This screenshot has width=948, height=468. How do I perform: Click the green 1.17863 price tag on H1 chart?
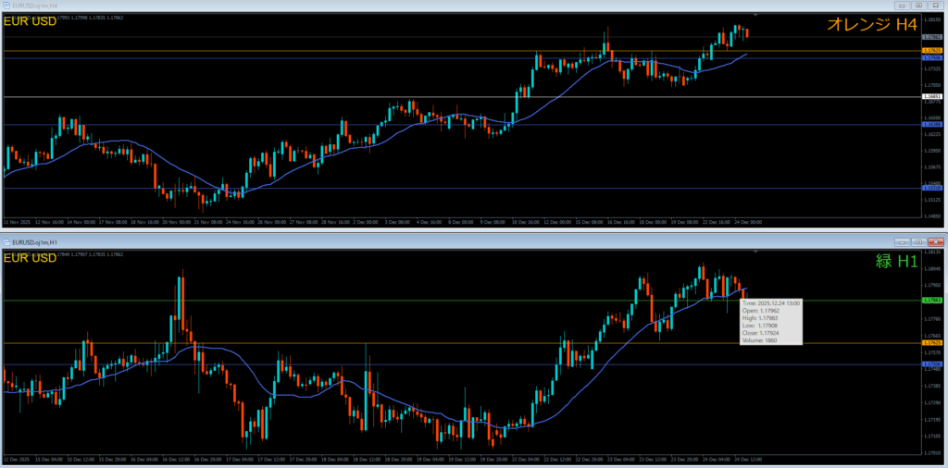(x=931, y=300)
